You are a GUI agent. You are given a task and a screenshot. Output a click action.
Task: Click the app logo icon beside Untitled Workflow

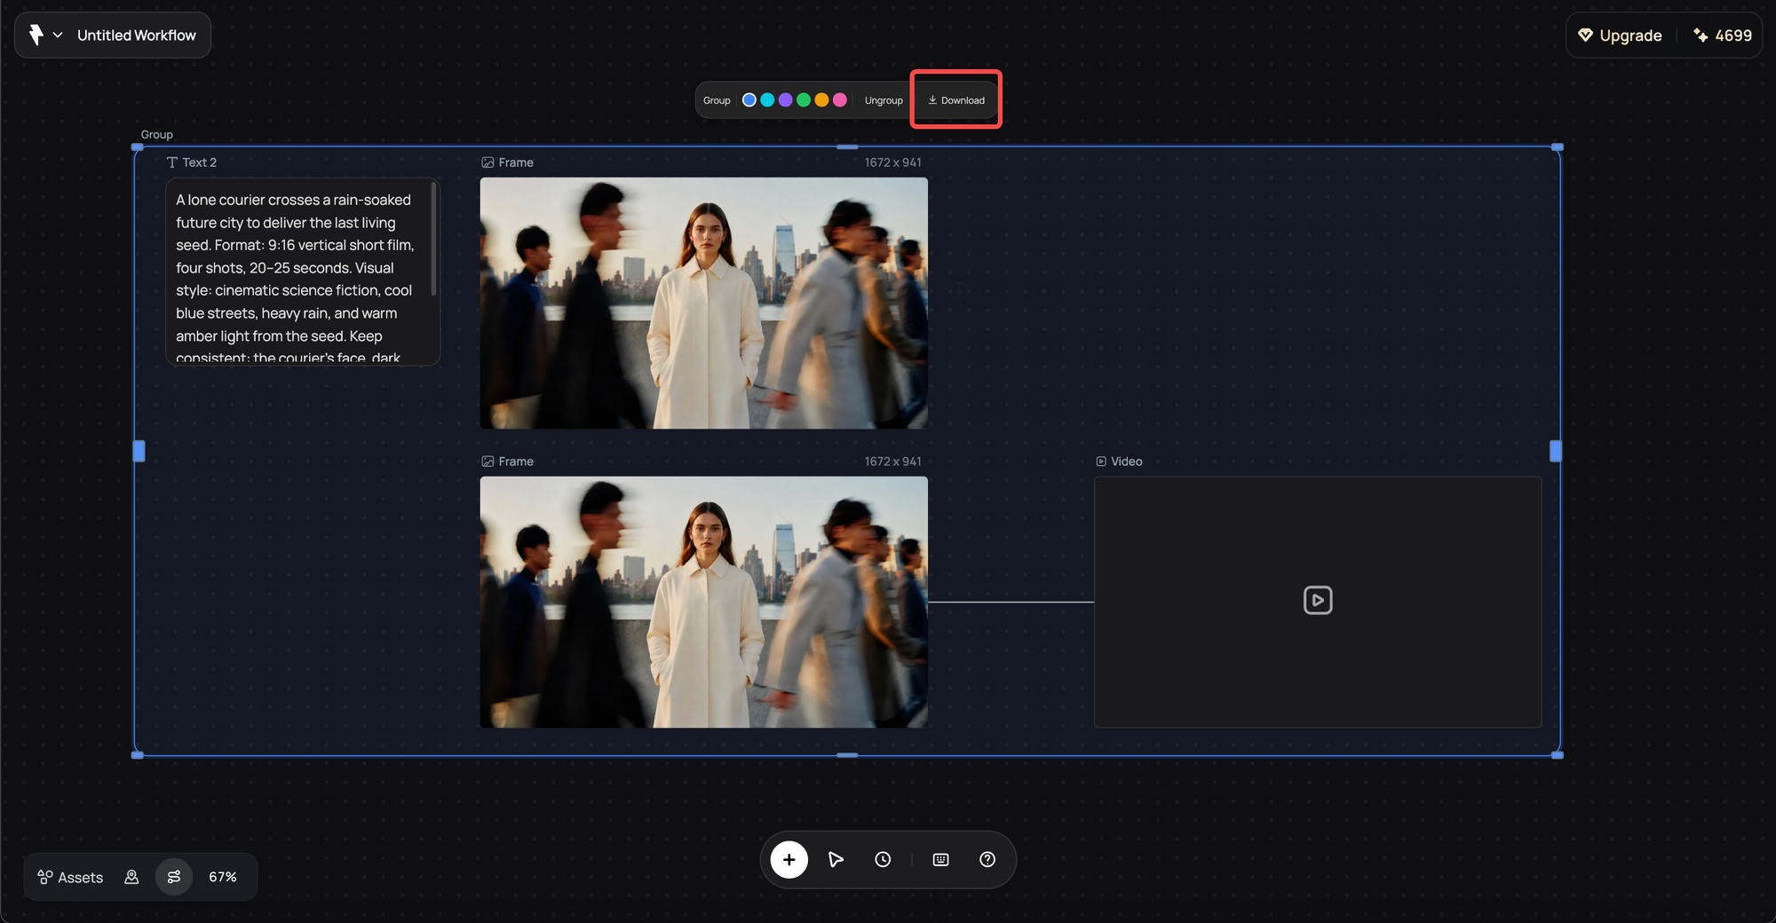click(x=36, y=35)
